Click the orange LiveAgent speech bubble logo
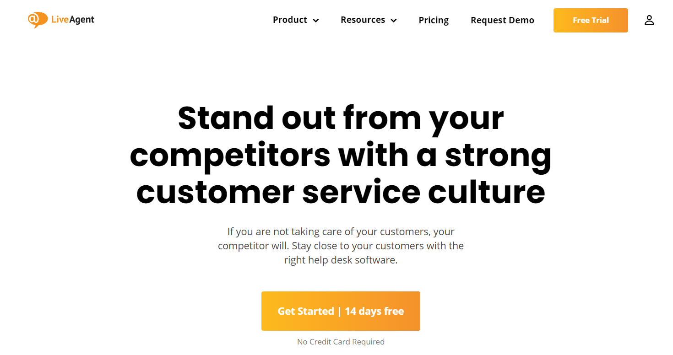Screen dimensions: 673x355 [38, 20]
